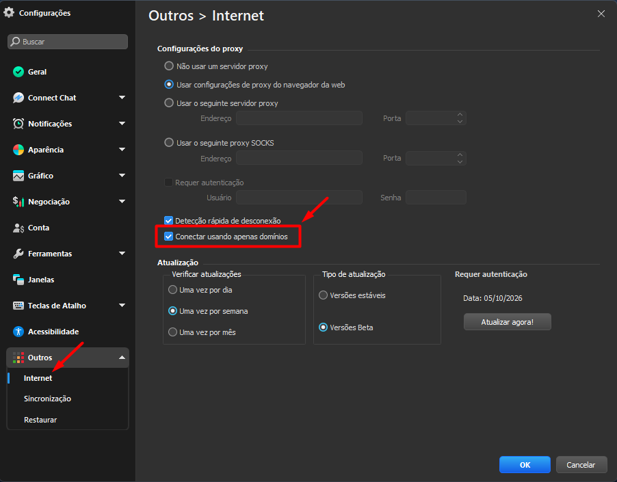The height and width of the screenshot is (482, 617).
Task: Expand the Gráfico section arrow
Action: coord(122,175)
